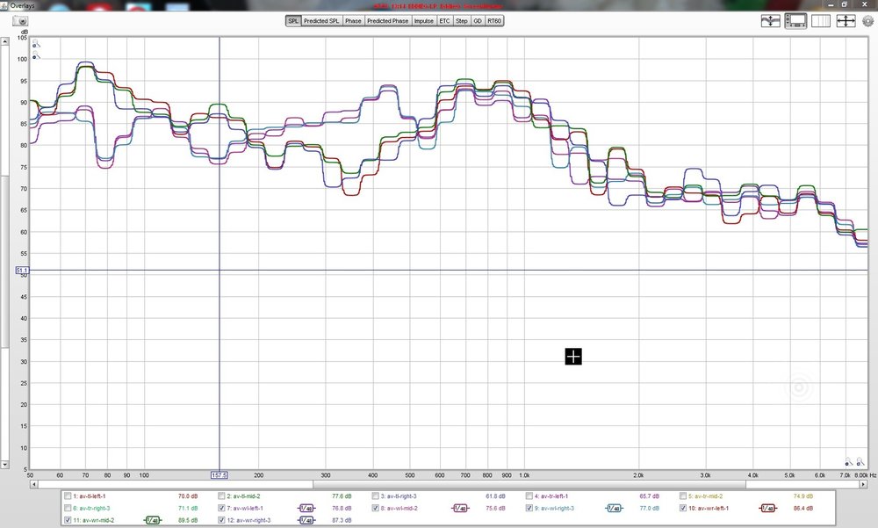
Task: Toggle the scrollbars display icon
Action: (795, 21)
